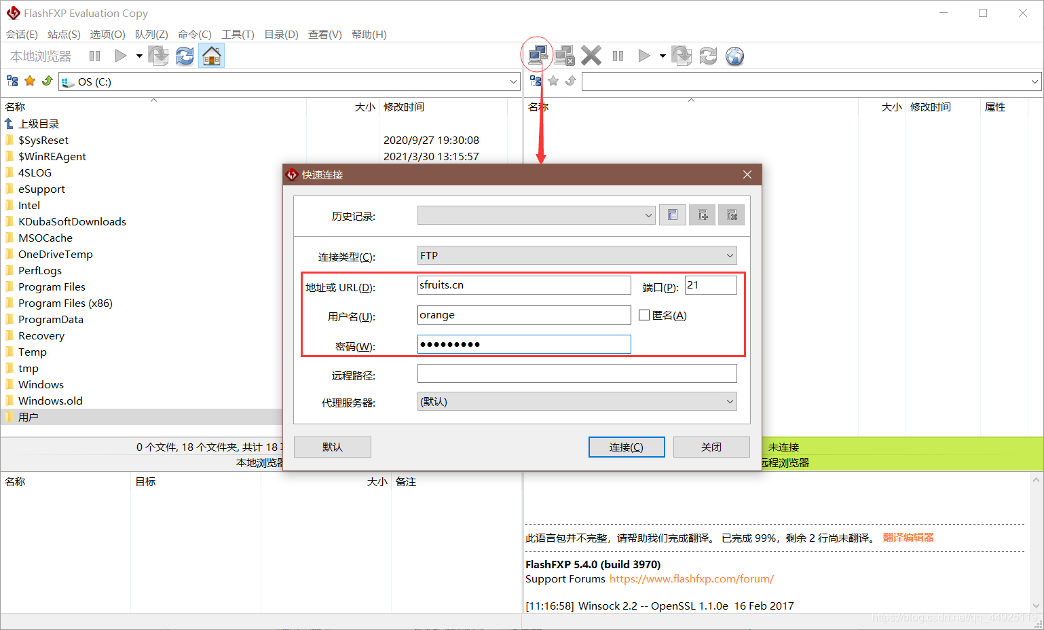Click the 连接(C) button

(627, 447)
